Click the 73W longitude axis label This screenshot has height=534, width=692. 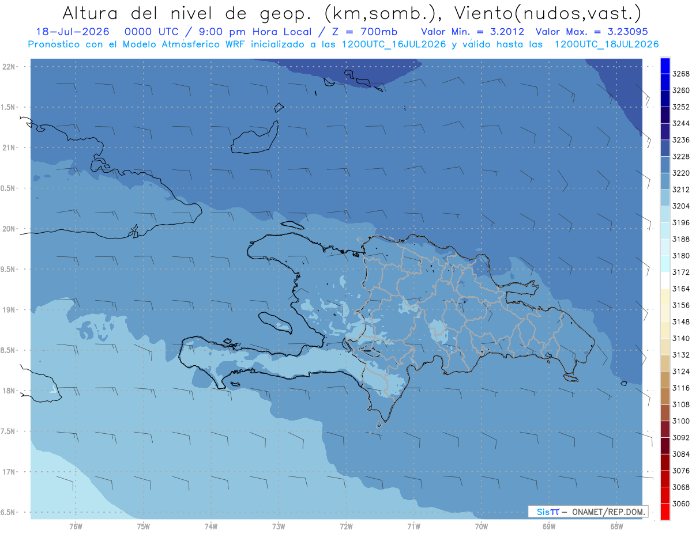point(279,527)
